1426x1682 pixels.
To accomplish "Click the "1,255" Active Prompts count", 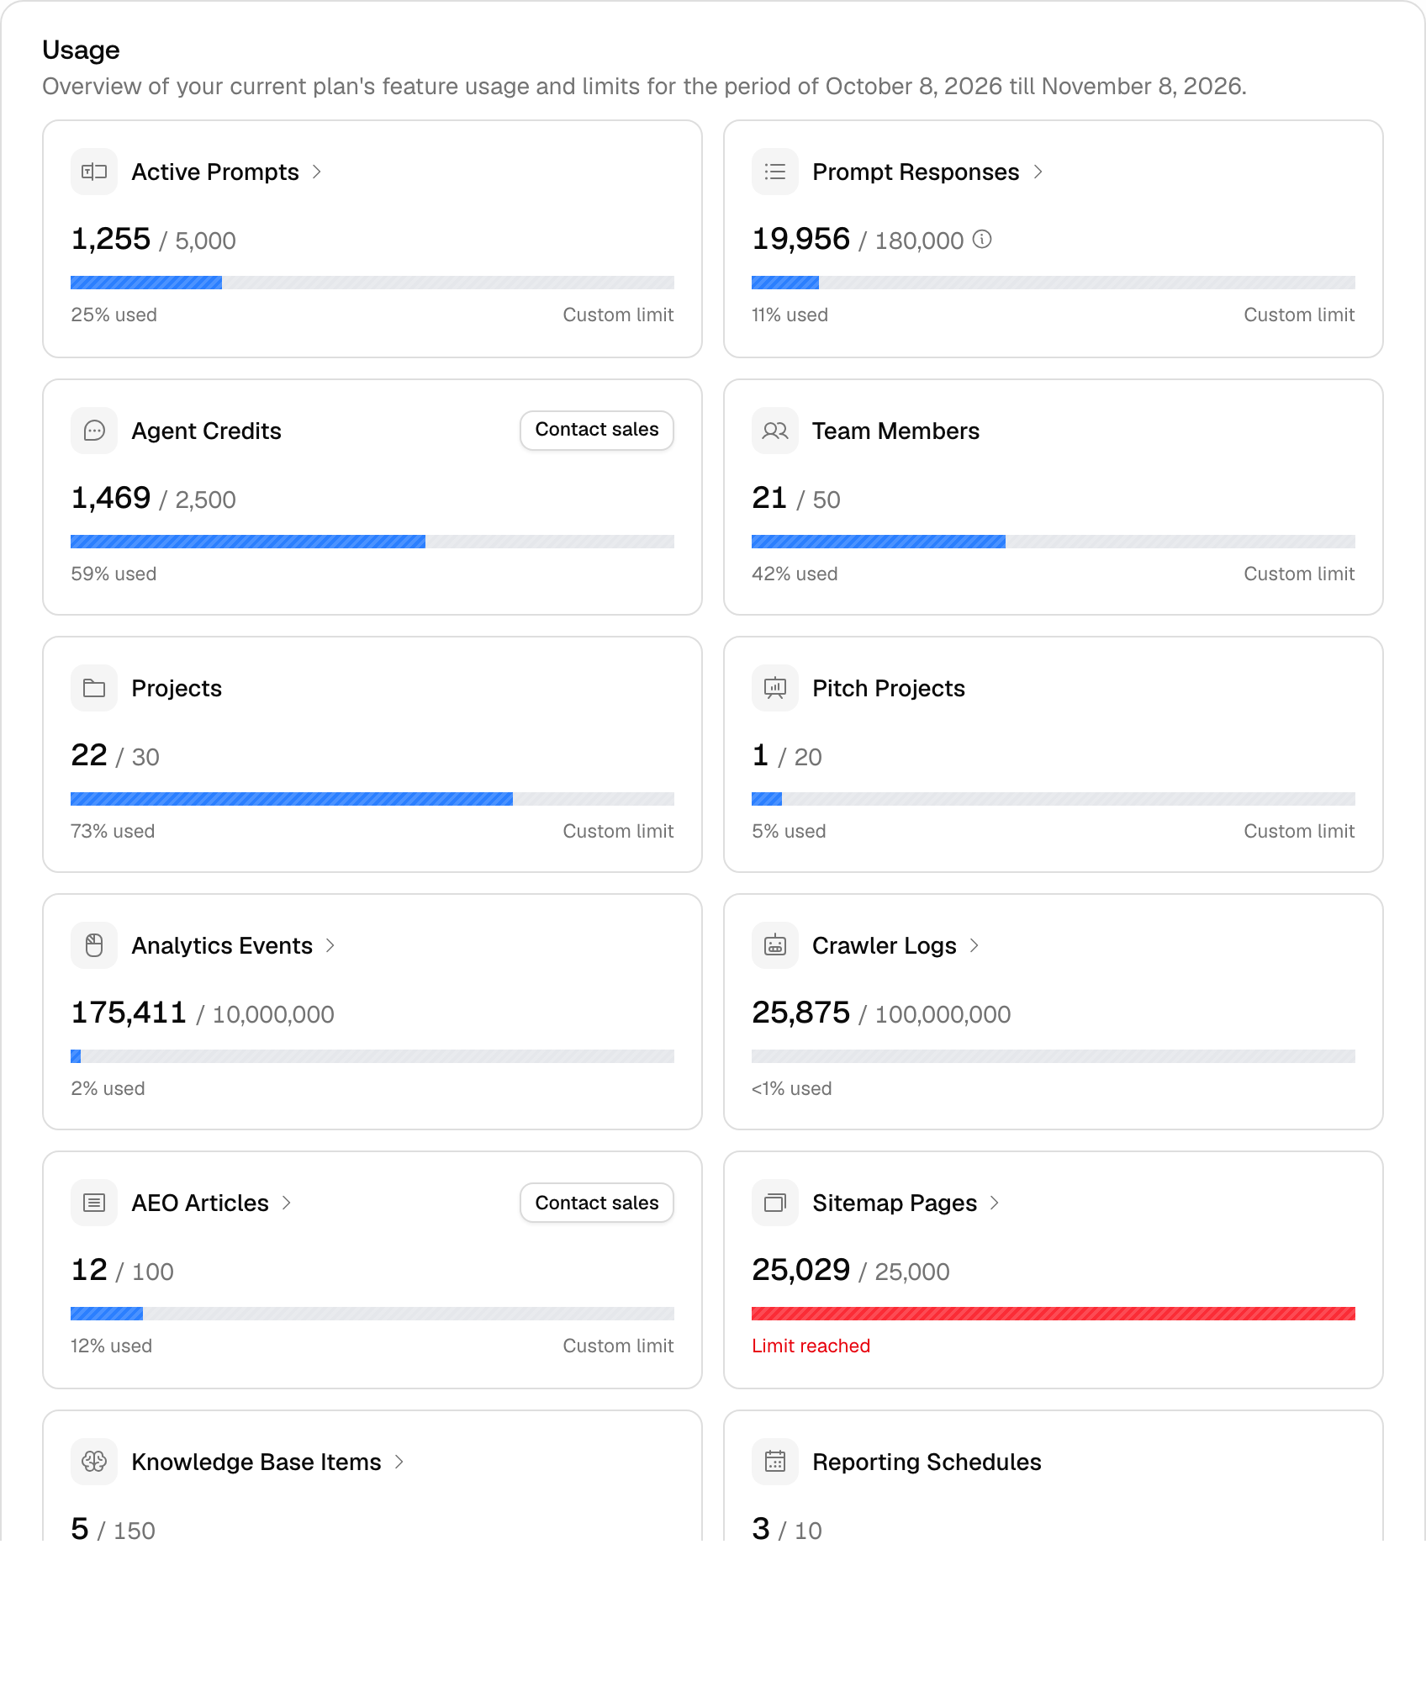I will (x=111, y=239).
